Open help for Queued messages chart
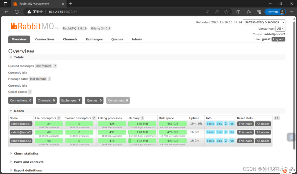 pyautogui.click(x=55, y=66)
